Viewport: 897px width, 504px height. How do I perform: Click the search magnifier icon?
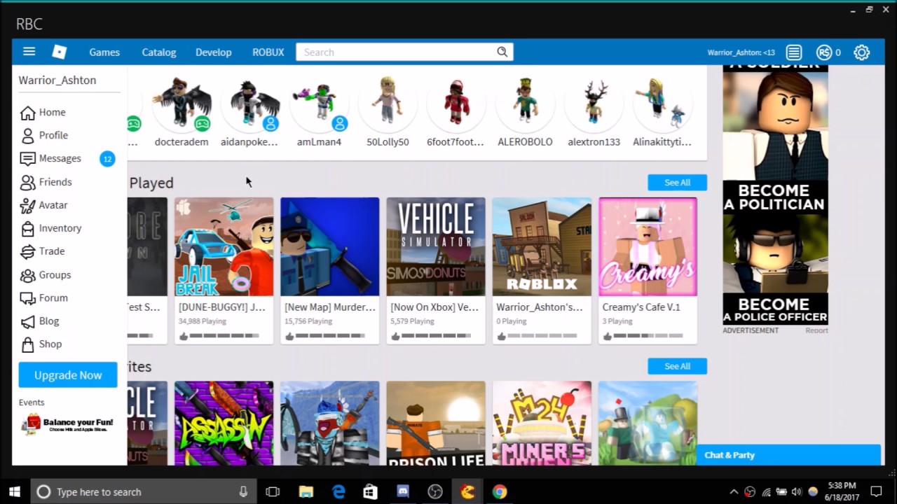tap(502, 52)
